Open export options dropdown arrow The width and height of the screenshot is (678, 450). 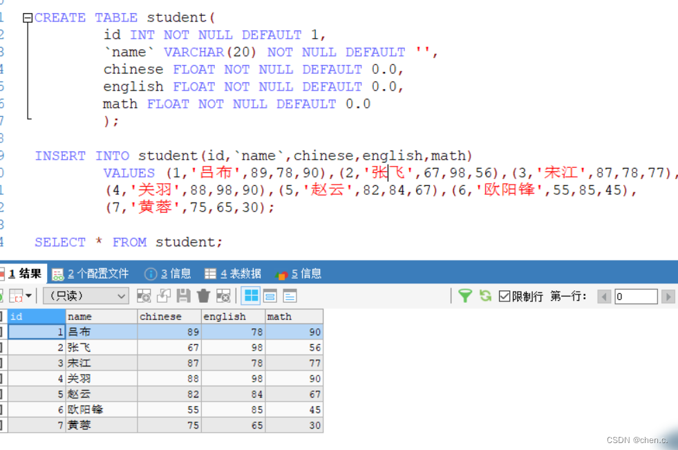[28, 296]
